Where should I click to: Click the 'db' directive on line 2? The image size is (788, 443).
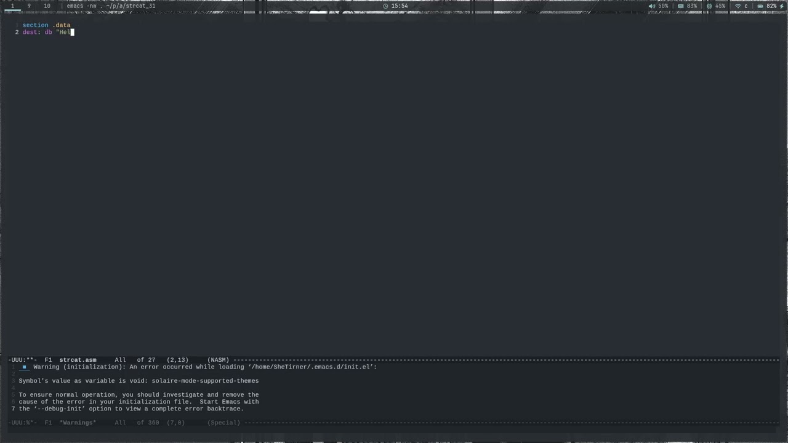pyautogui.click(x=48, y=32)
